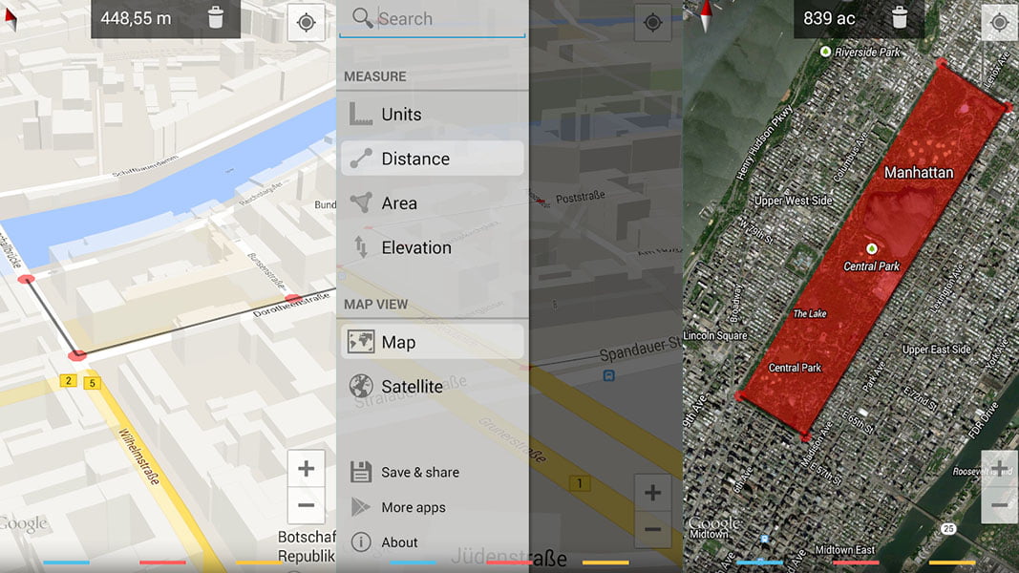
Task: Tap the magnifier search icon
Action: click(363, 17)
